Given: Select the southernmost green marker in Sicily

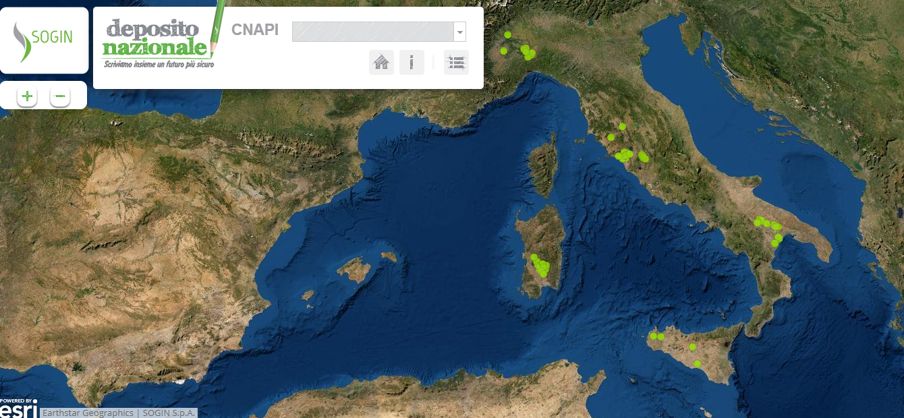Looking at the screenshot, I should (697, 364).
